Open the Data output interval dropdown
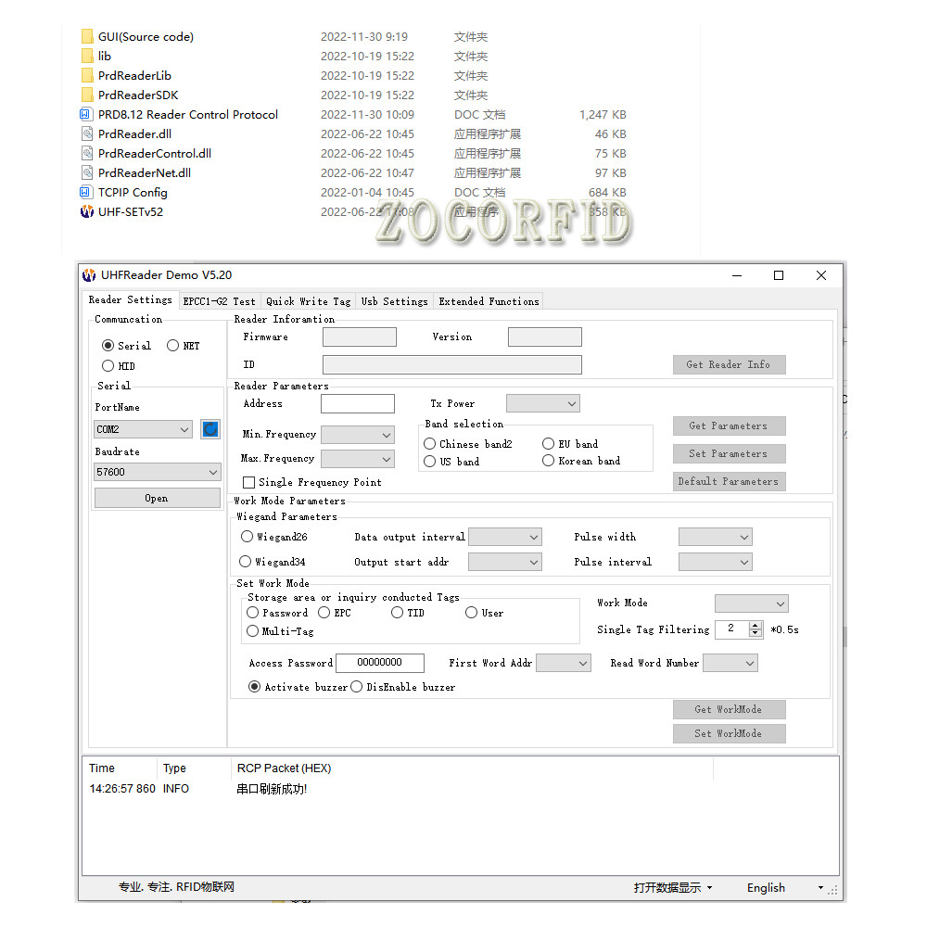Image resolution: width=927 pixels, height=927 pixels. 505,537
